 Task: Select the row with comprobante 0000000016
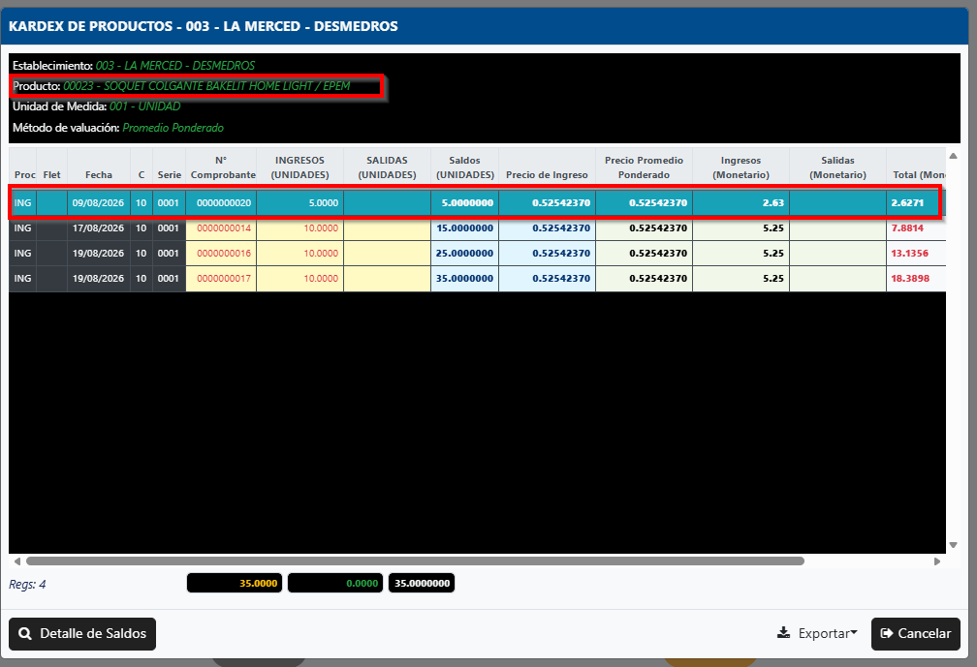coord(477,254)
